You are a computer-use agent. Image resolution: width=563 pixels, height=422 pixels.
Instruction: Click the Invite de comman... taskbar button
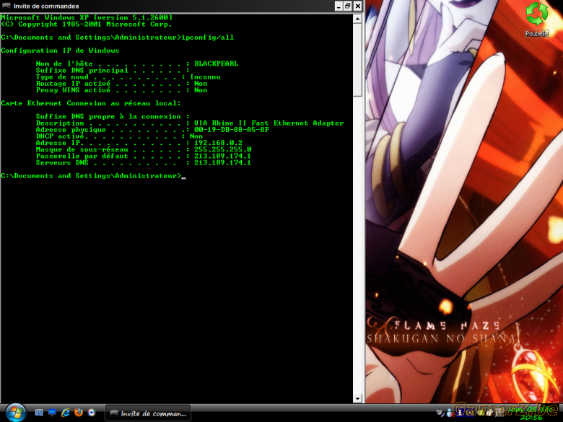pos(147,413)
